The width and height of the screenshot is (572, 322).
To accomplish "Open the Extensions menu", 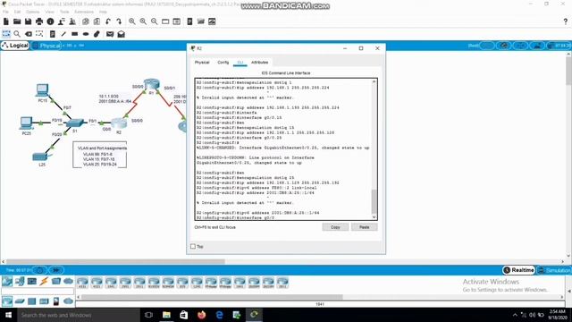I will coord(84,12).
